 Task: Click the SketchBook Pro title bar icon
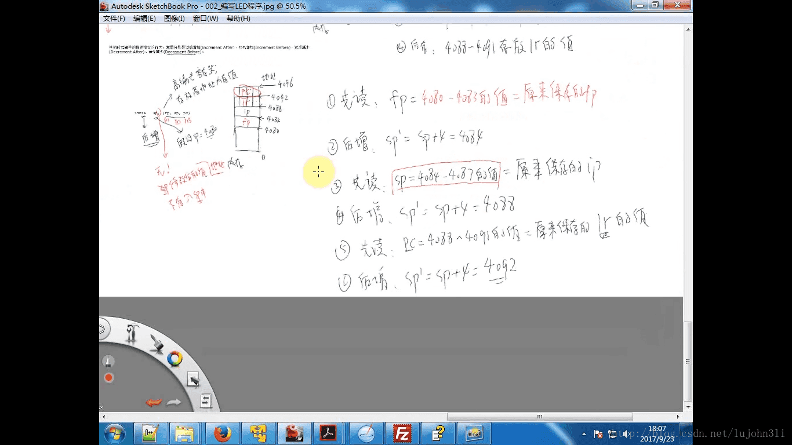coord(104,6)
